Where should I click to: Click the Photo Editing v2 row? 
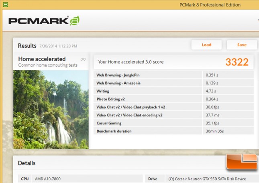173,99
